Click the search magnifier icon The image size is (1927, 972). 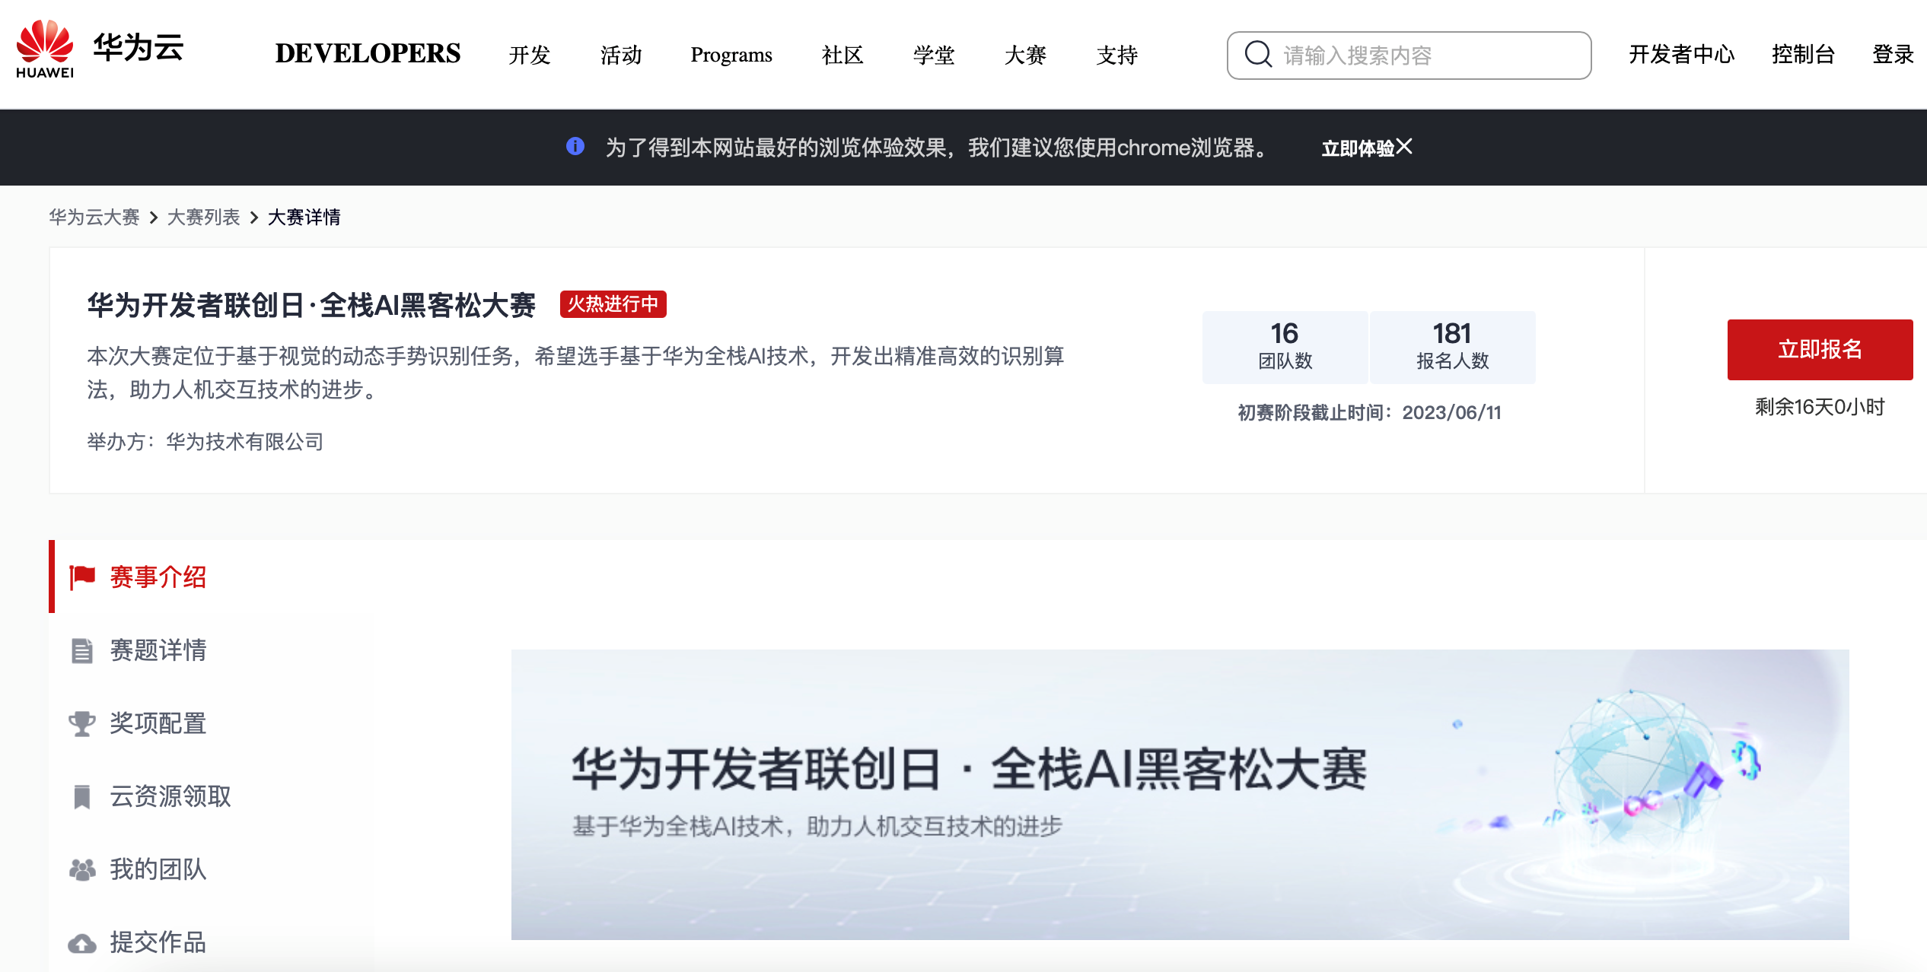1257,55
